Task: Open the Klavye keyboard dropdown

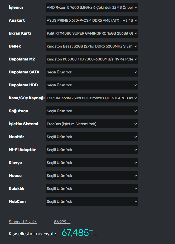Action: click(92, 163)
